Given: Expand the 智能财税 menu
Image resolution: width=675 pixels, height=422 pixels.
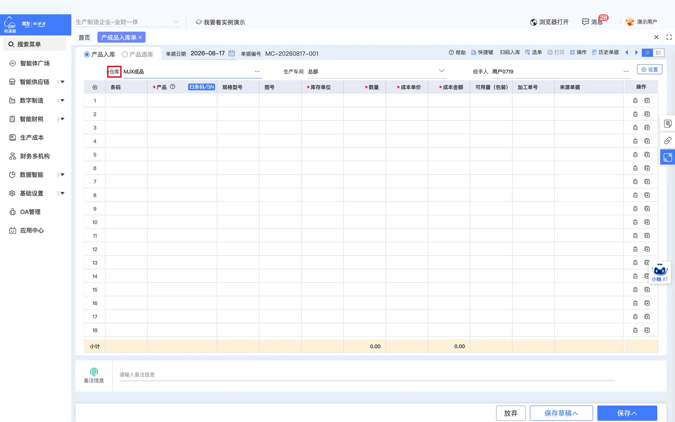Looking at the screenshot, I should click(62, 119).
